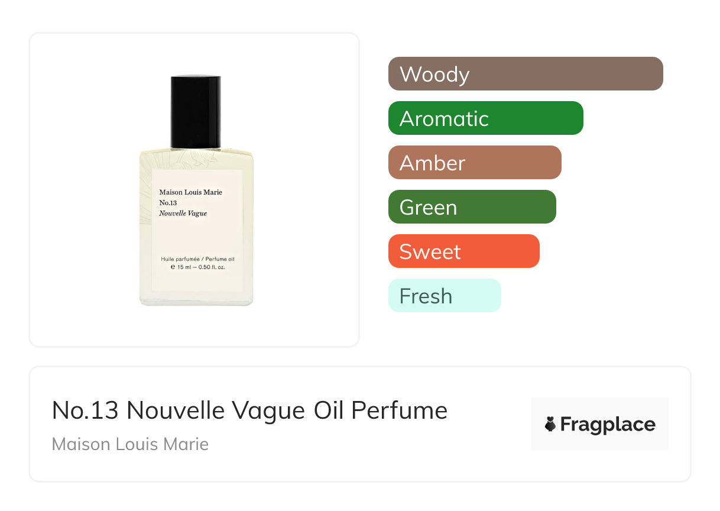Select the Woody accord bar
This screenshot has height=511, width=720.
(526, 74)
